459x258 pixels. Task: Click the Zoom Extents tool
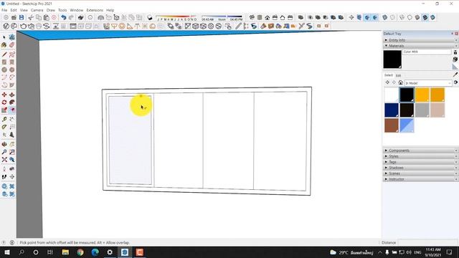pos(4,160)
